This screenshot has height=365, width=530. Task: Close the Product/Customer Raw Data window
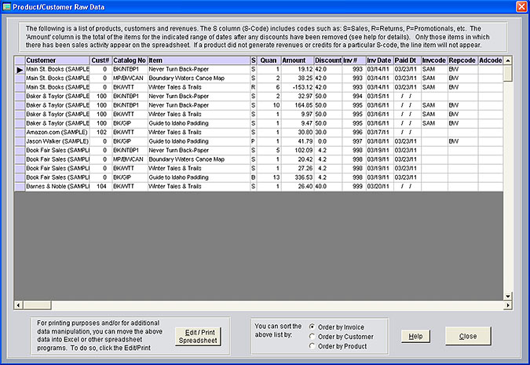point(521,6)
